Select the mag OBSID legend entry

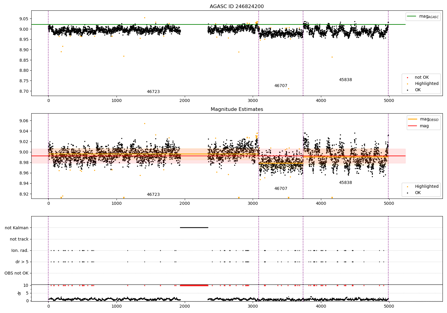(x=423, y=119)
